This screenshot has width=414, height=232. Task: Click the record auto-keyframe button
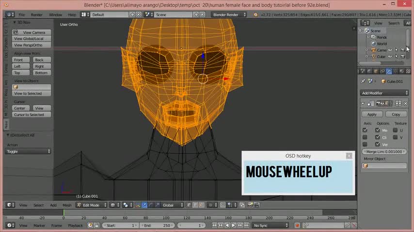297,225
